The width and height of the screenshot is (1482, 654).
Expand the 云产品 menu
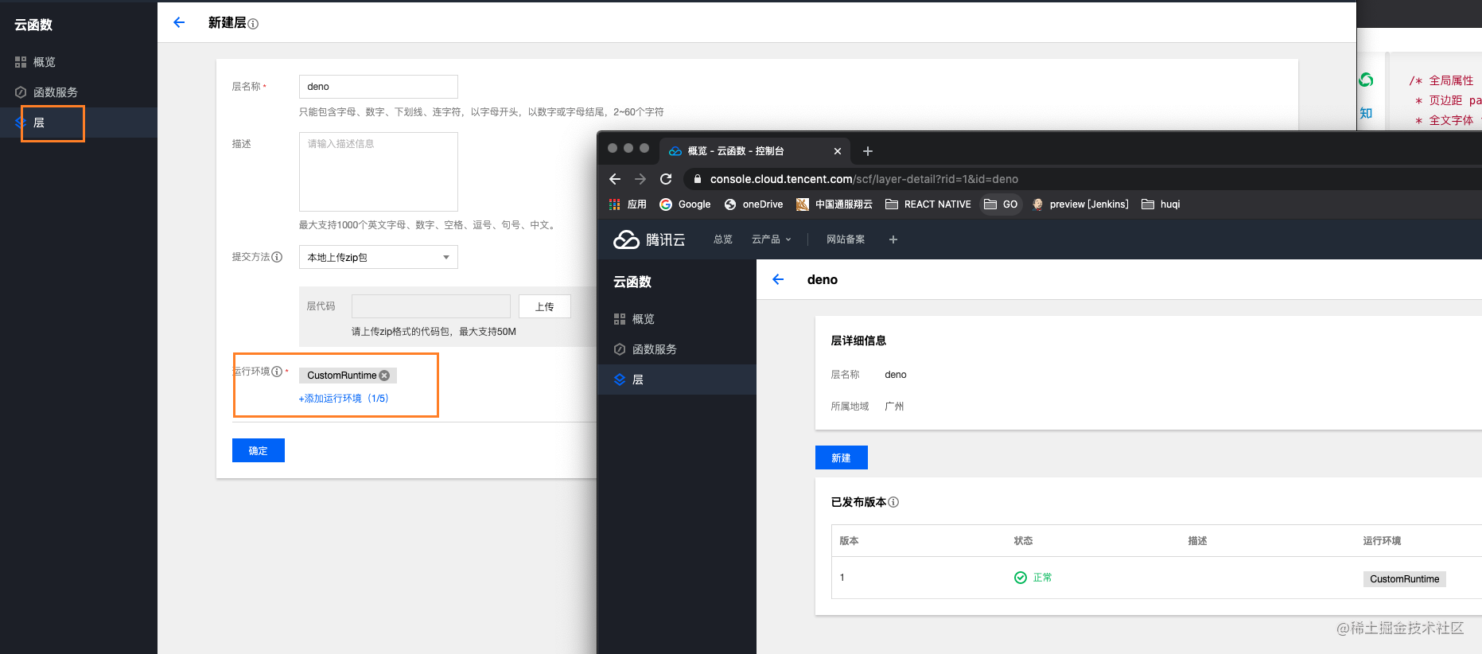(771, 239)
